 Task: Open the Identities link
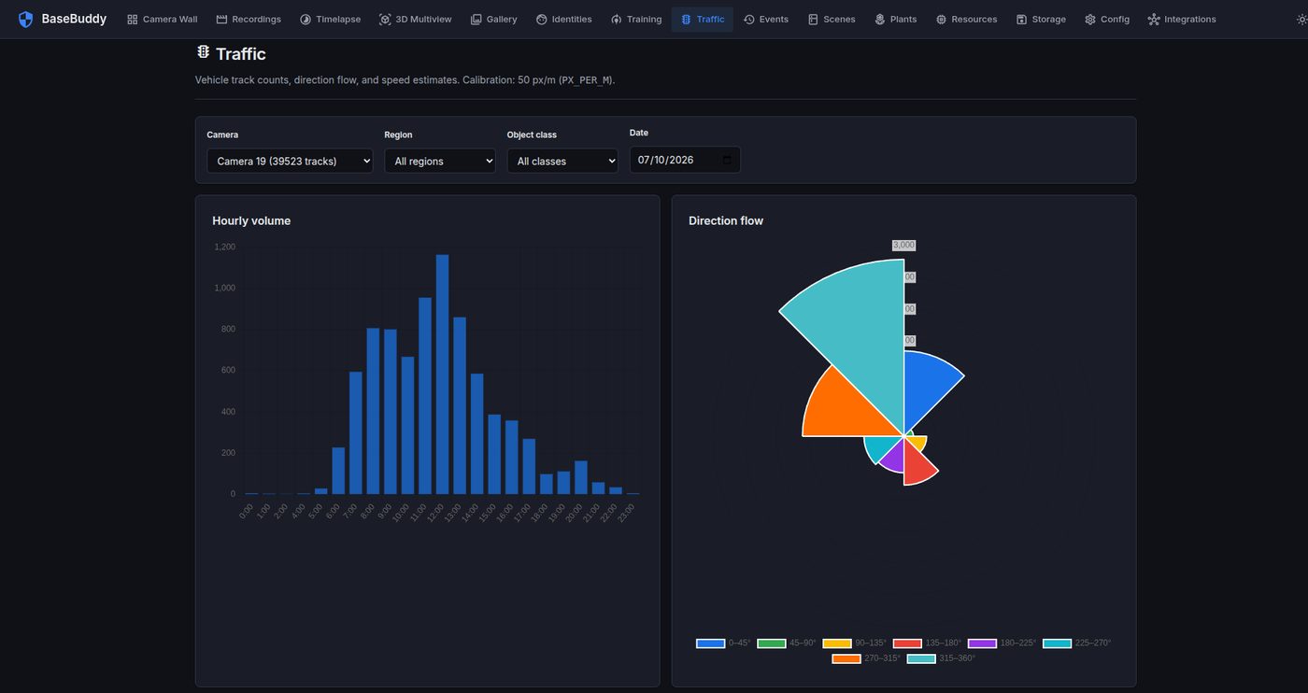(564, 19)
